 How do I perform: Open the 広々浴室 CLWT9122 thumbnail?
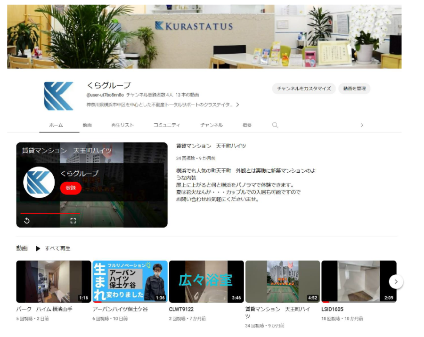pos(206,281)
